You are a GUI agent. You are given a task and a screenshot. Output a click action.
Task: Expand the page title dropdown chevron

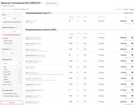pyautogui.click(x=42, y=3)
